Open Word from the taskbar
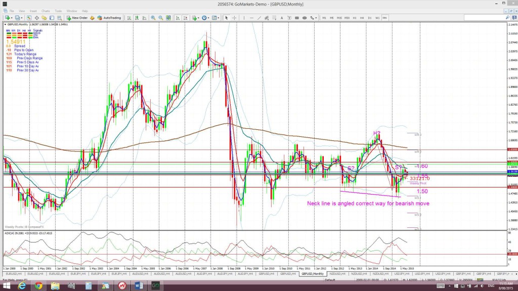Image resolution: width=518 pixels, height=291 pixels. click(139, 286)
